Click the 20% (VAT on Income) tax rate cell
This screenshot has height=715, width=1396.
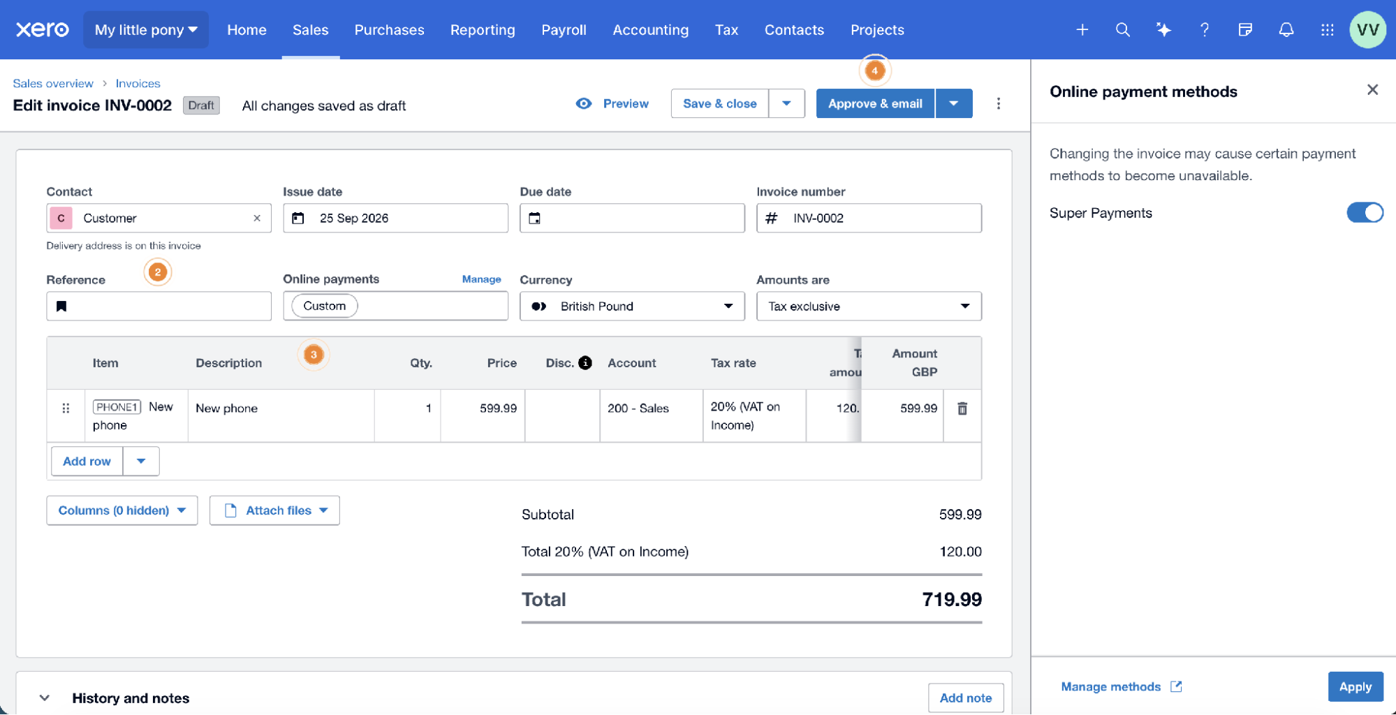[754, 415]
